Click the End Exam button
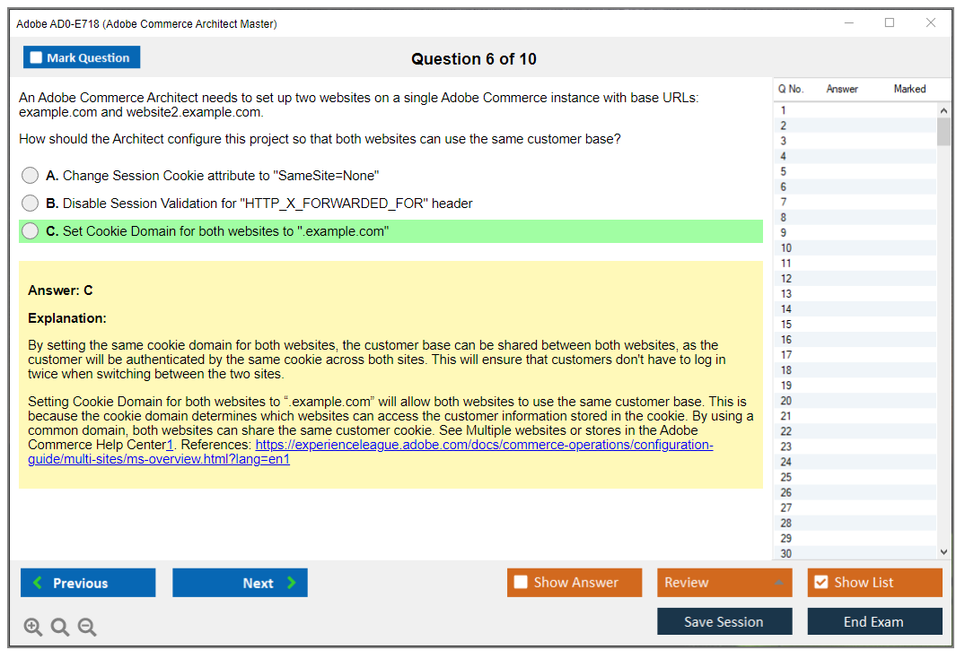The height and width of the screenshot is (659, 965). click(873, 621)
